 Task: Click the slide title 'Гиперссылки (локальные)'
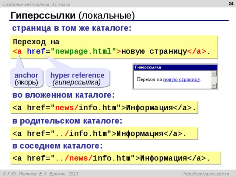tap(73, 15)
